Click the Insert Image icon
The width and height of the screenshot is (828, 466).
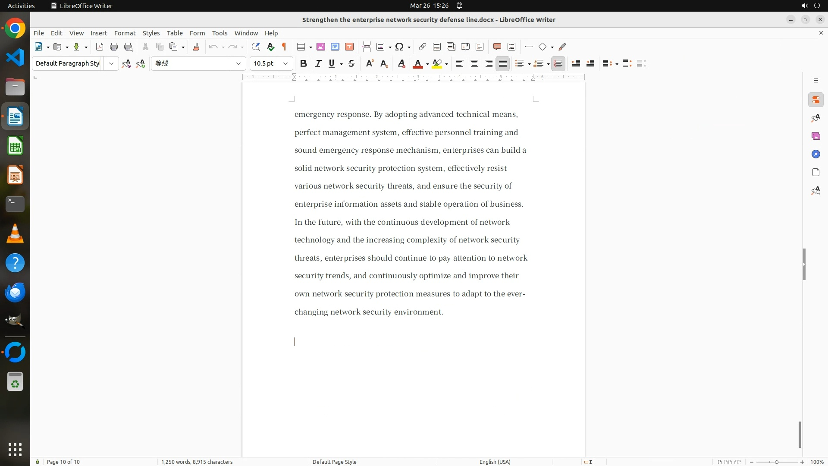pyautogui.click(x=321, y=47)
